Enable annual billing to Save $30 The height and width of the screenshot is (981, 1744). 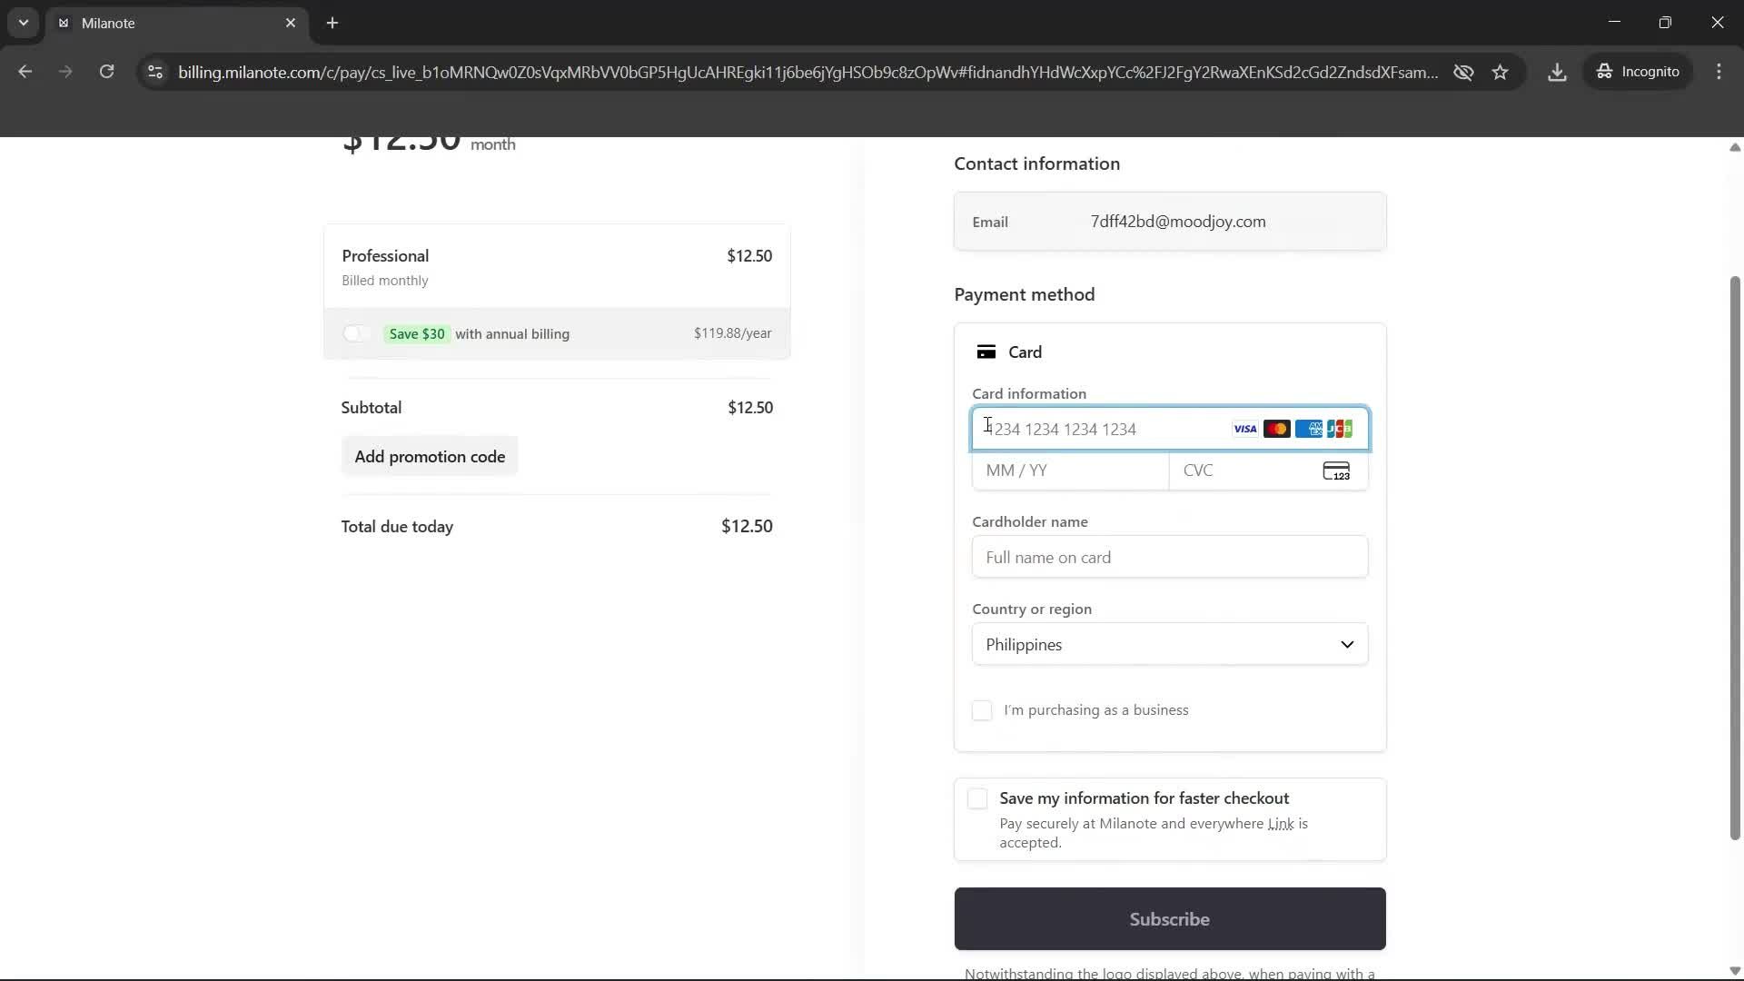click(356, 333)
